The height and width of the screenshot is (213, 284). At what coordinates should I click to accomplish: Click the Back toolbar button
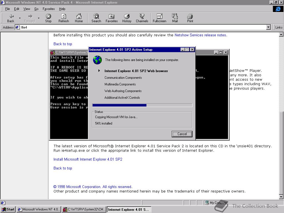point(11,18)
